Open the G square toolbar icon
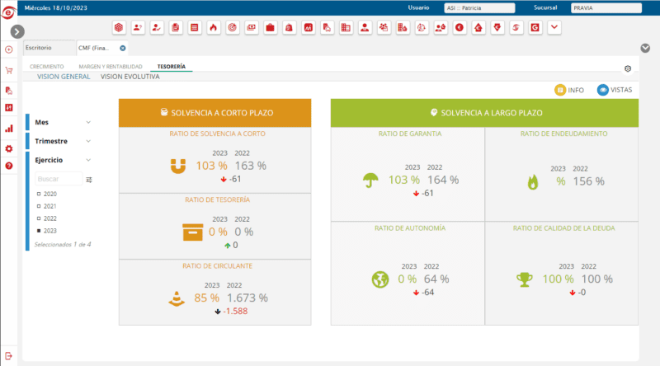660x366 pixels. point(535,28)
